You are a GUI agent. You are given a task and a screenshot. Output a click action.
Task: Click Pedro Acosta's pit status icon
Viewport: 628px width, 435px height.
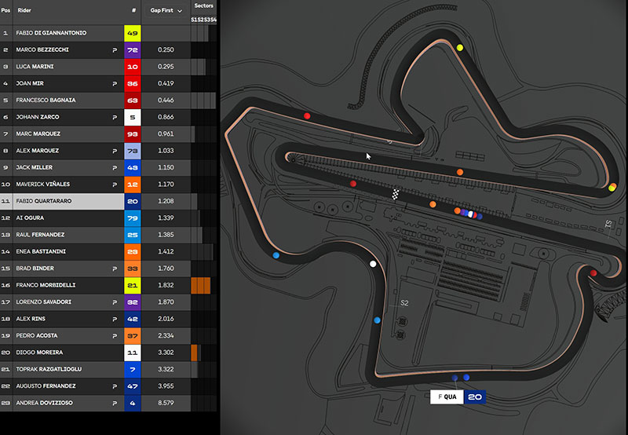click(115, 335)
